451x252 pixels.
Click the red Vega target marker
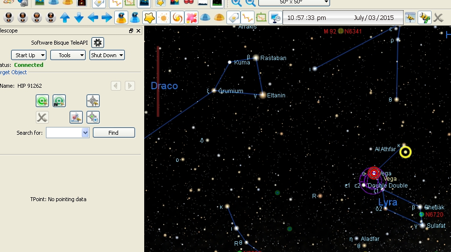[374, 173]
